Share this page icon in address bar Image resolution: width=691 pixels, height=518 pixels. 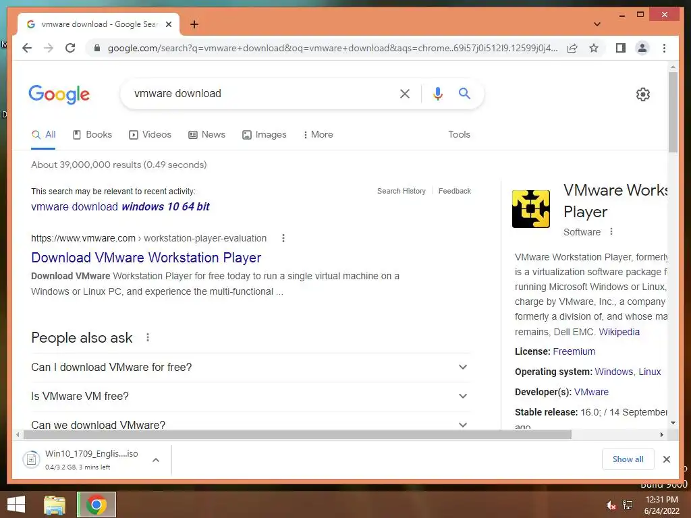[572, 48]
